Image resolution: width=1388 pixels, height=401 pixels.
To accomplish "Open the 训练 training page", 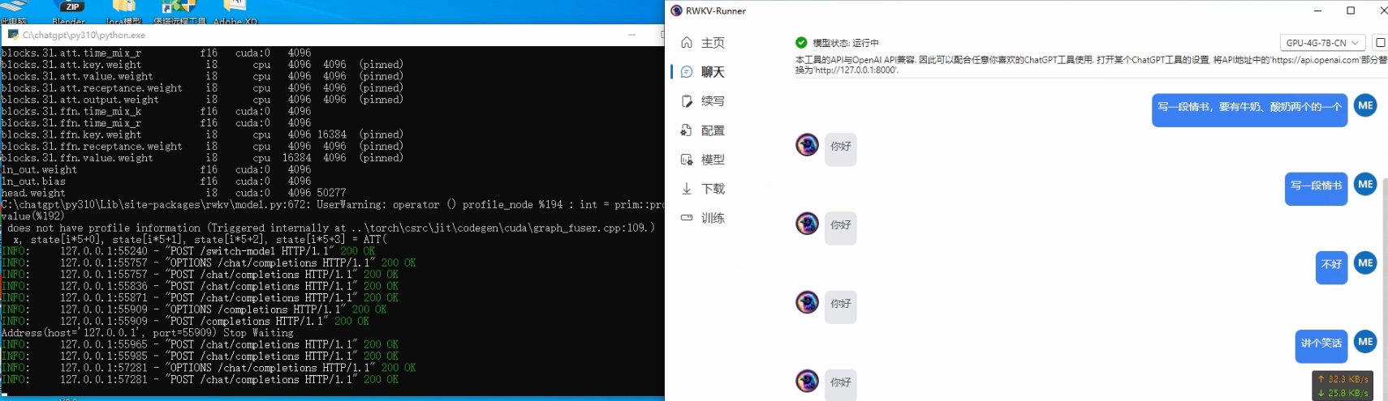I will point(703,218).
